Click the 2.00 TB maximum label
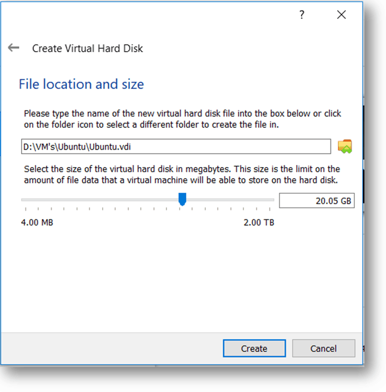 click(x=259, y=223)
